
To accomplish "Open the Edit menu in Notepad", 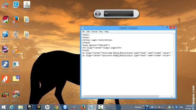I will click(x=88, y=32).
